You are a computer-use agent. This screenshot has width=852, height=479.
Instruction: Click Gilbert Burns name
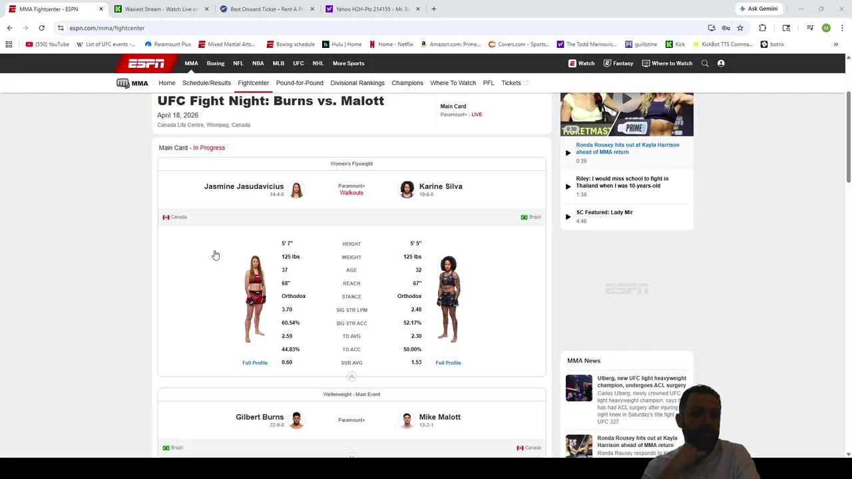260,417
